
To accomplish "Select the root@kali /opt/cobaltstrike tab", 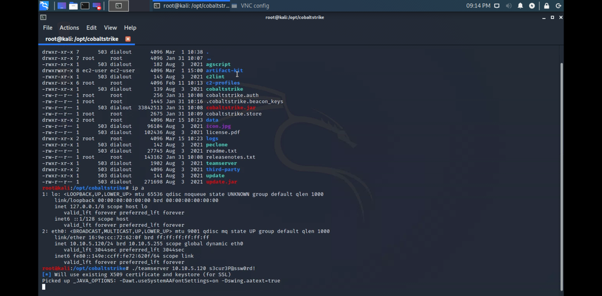I will pos(81,39).
